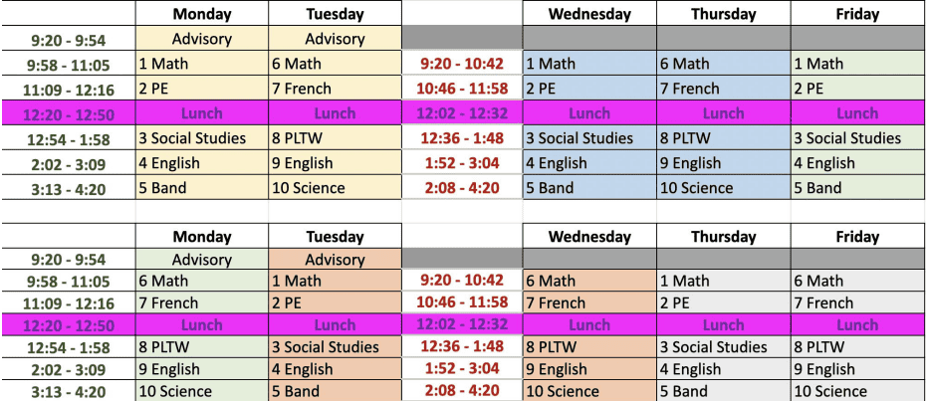Select the Monday header in the top schedule
This screenshot has width=926, height=401.
(202, 14)
